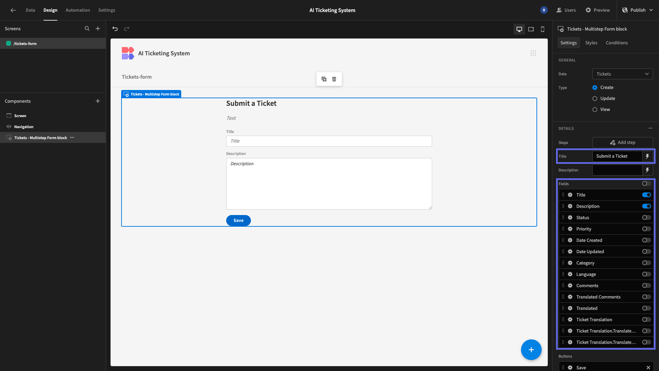This screenshot has height=371, width=659.
Task: Switch to tablet preview icon
Action: pos(531,29)
